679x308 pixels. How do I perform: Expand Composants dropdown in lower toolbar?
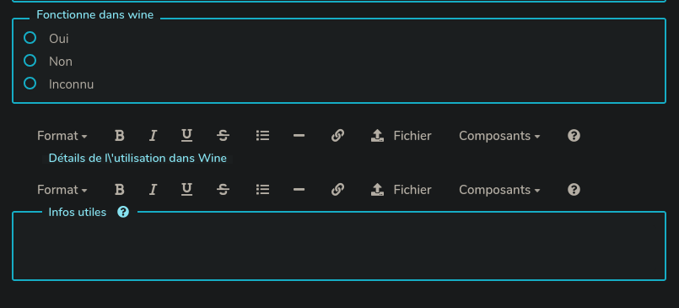pyautogui.click(x=499, y=190)
